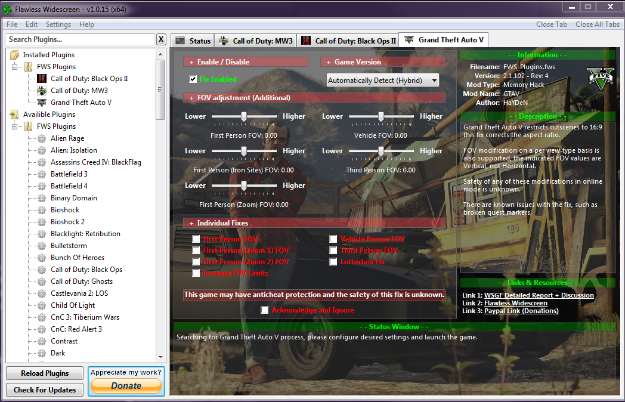This screenshot has height=402, width=625.
Task: Click the monitor icon on the Status tab
Action: tap(180, 41)
